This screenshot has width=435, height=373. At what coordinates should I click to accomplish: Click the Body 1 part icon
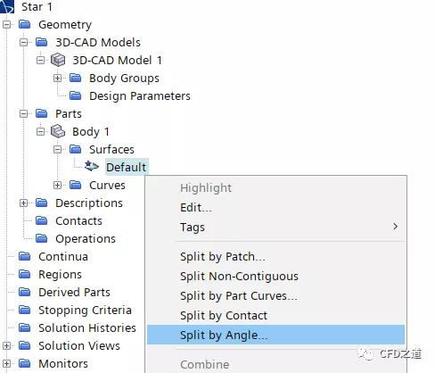click(x=58, y=131)
